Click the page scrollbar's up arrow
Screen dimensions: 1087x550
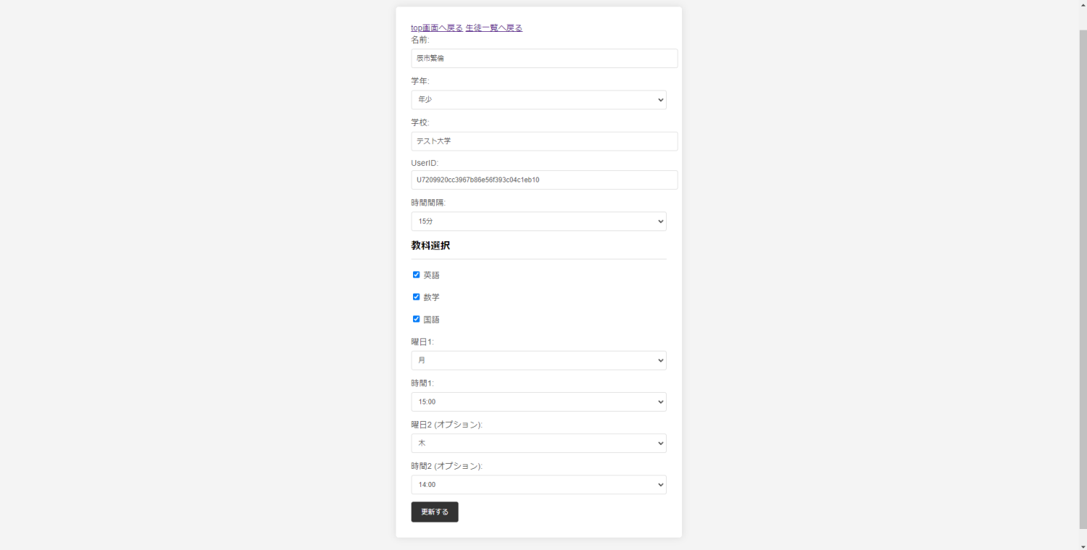pyautogui.click(x=1083, y=4)
